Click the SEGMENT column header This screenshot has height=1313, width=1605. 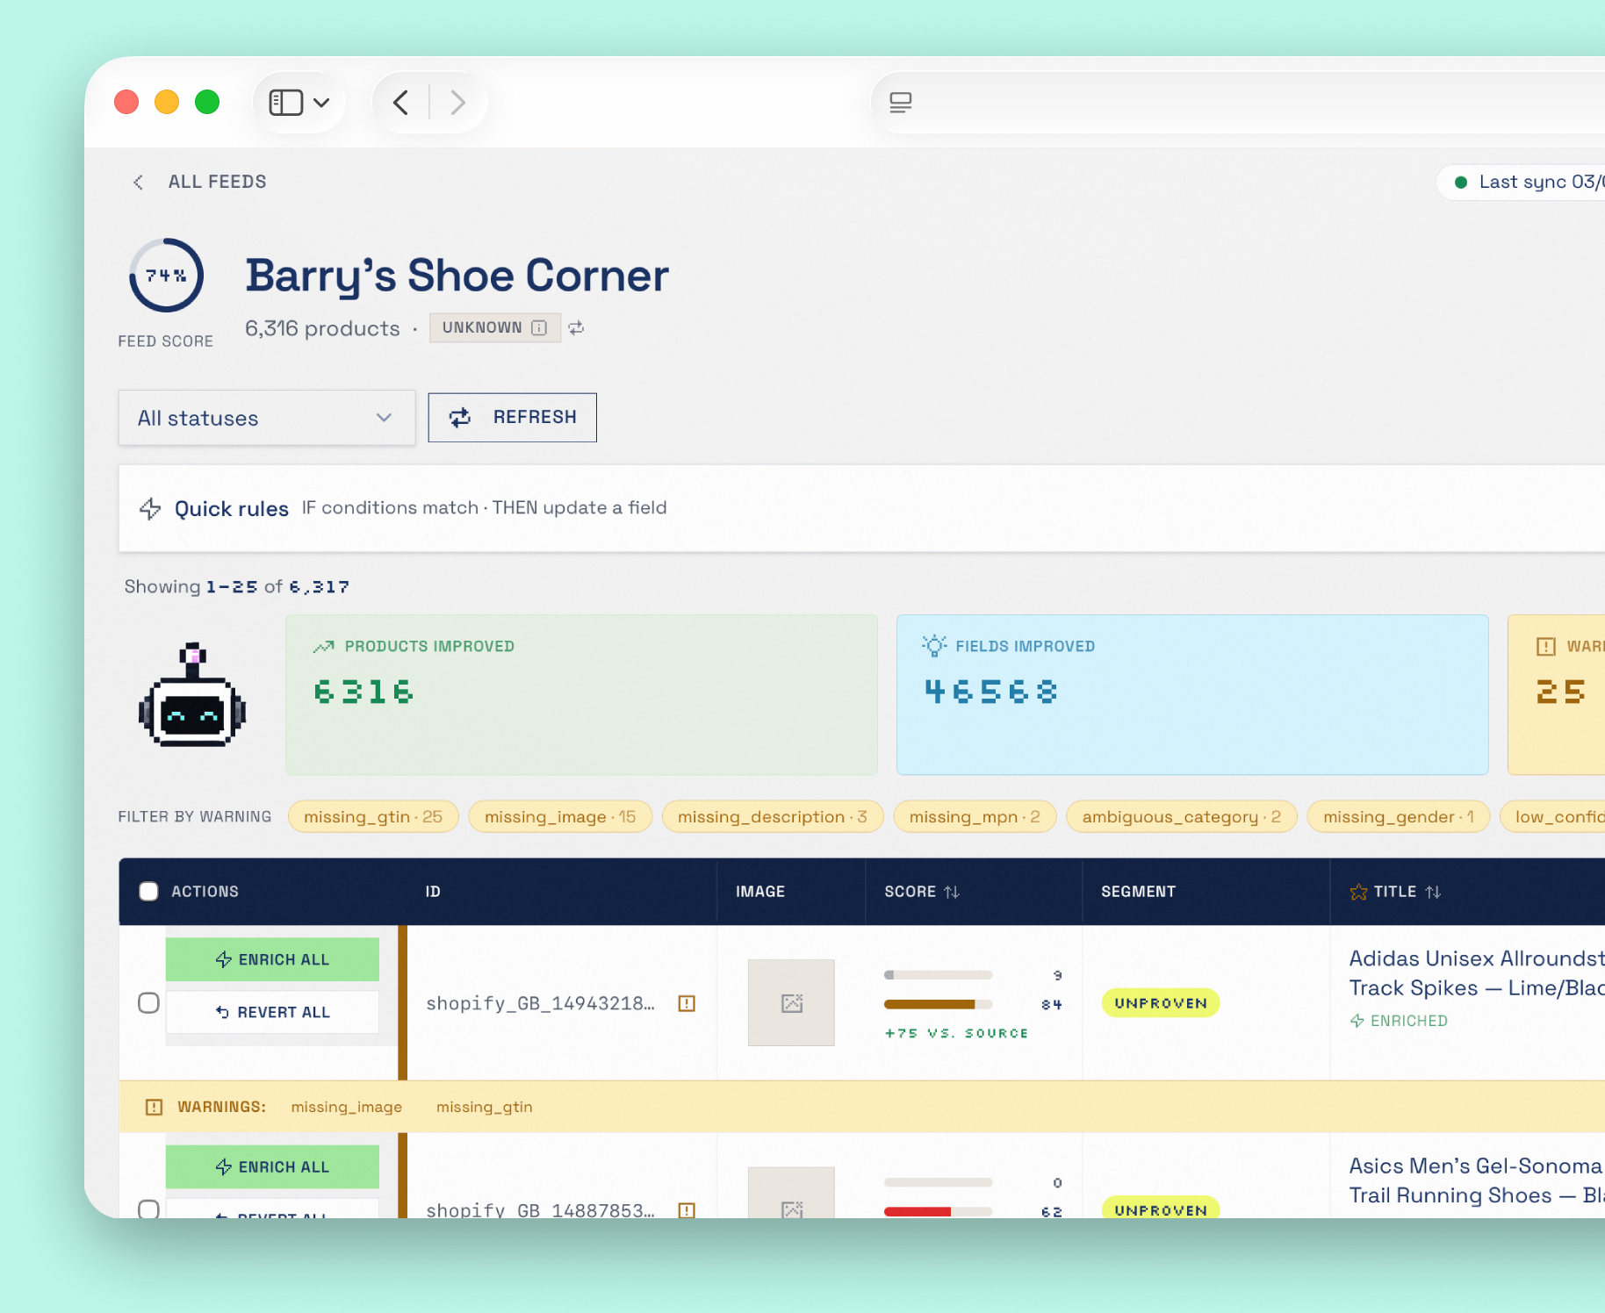(x=1138, y=892)
